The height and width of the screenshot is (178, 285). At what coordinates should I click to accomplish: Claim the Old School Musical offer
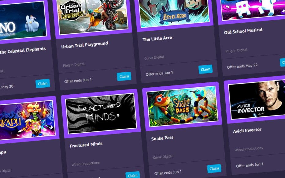pyautogui.click(x=283, y=62)
